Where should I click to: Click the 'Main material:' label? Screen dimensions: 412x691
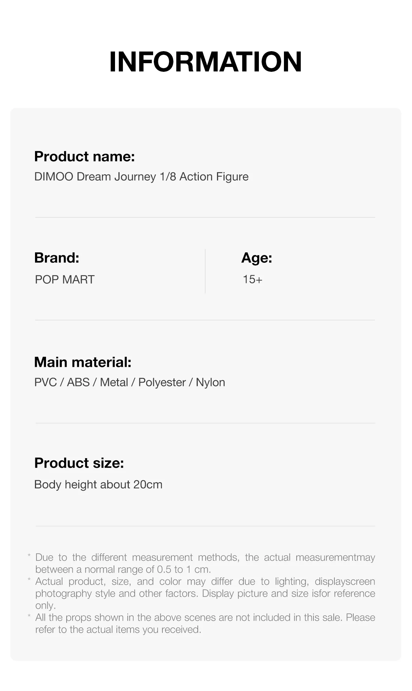83,362
